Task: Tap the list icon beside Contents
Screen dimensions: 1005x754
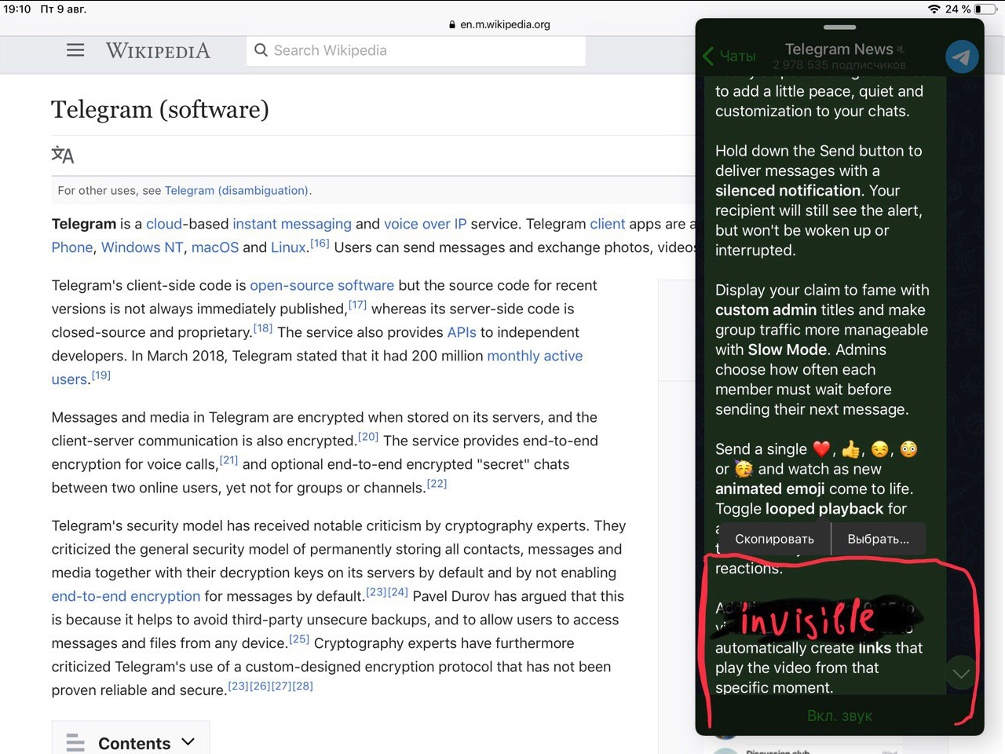Action: [75, 741]
